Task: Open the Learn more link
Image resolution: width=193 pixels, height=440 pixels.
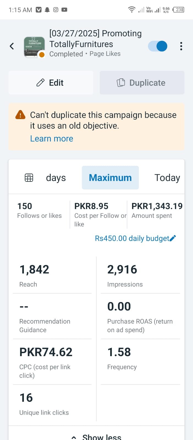Action: (x=52, y=139)
